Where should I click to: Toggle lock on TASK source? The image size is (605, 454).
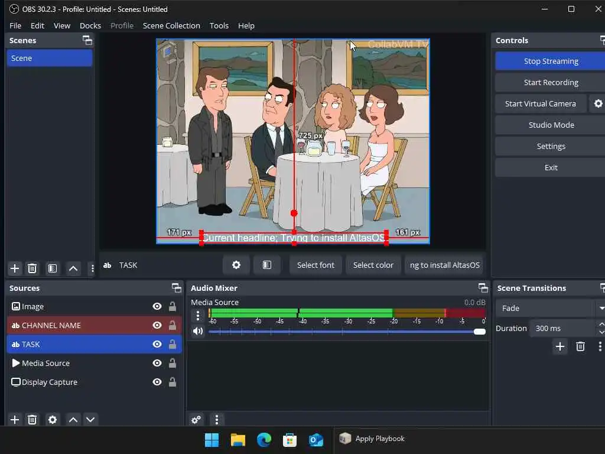click(173, 344)
